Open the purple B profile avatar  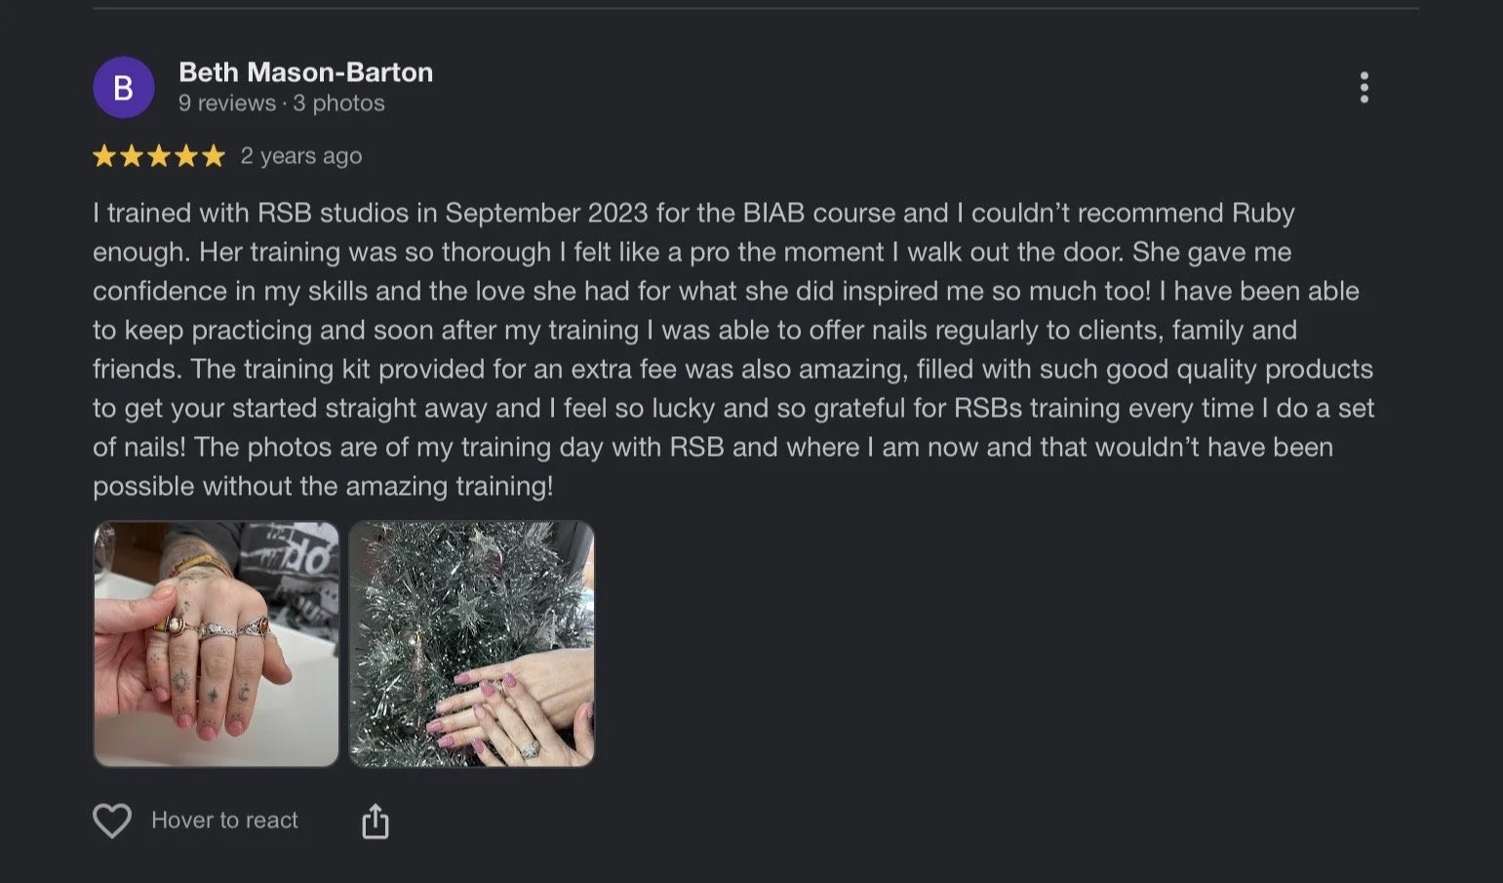tap(123, 87)
